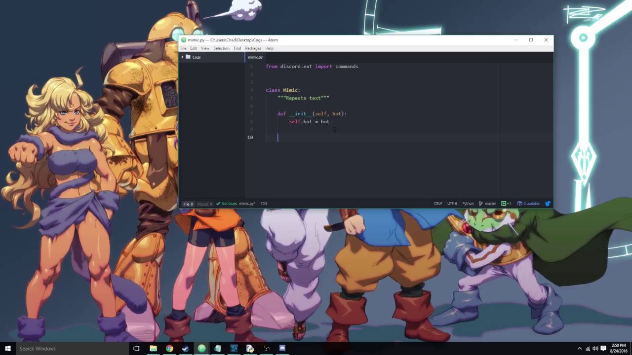The height and width of the screenshot is (355, 632).
Task: Open the Python installer taskbar icon
Action: click(x=250, y=349)
